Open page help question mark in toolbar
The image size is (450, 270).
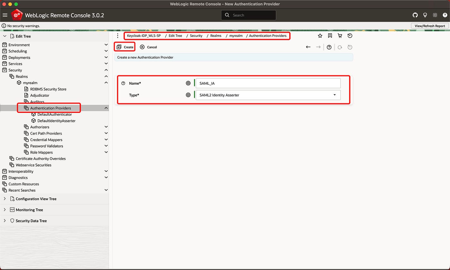tap(329, 47)
